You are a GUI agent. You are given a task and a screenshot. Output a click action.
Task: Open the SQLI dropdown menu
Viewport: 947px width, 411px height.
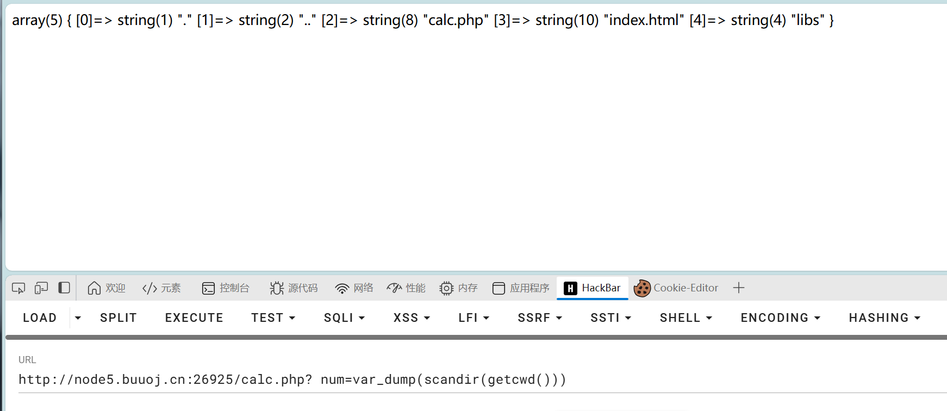(x=344, y=317)
